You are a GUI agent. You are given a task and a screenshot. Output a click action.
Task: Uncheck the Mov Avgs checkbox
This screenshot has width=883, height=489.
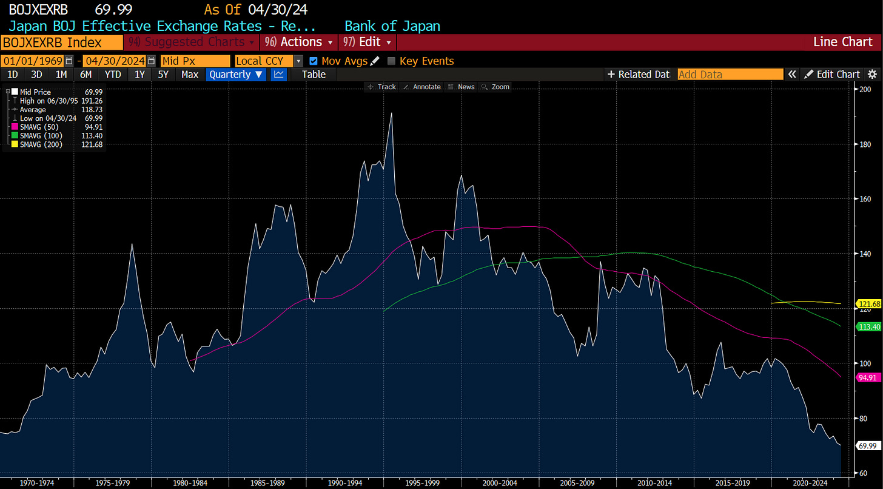[x=313, y=61]
